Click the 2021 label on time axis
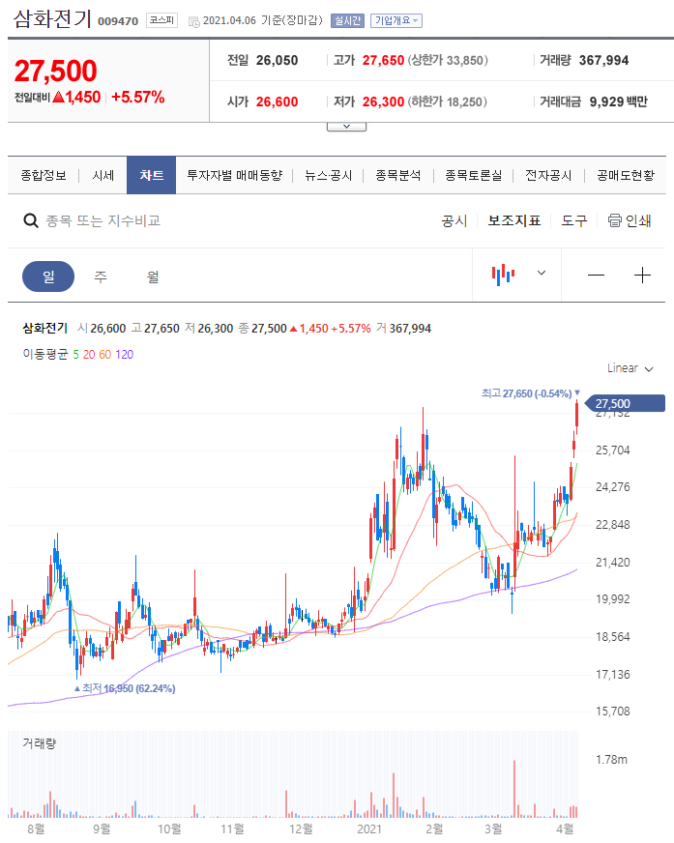 coord(369,829)
